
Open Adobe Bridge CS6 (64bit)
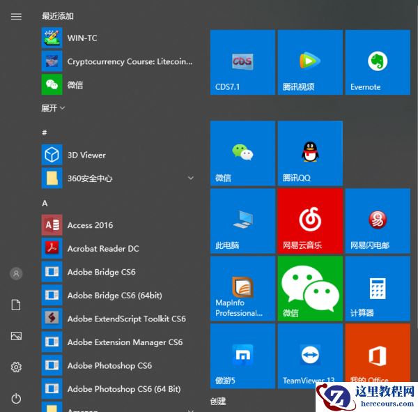(117, 296)
